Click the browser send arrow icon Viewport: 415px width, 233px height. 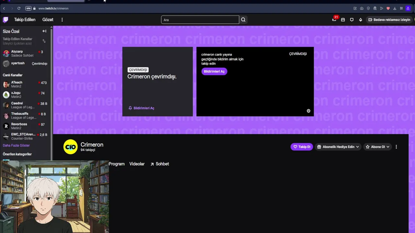[382, 8]
